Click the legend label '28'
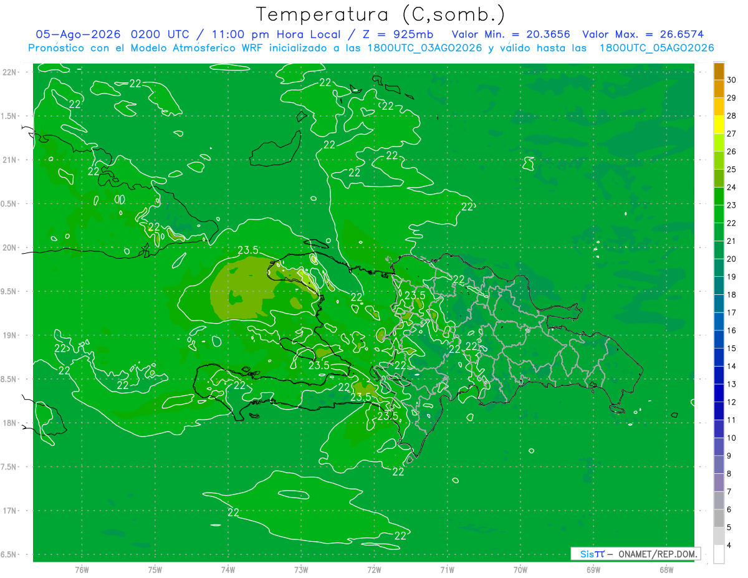The width and height of the screenshot is (748, 578). (731, 116)
